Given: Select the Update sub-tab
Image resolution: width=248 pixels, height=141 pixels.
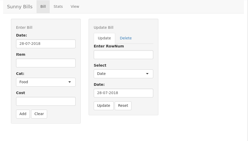Looking at the screenshot, I should click(104, 38).
